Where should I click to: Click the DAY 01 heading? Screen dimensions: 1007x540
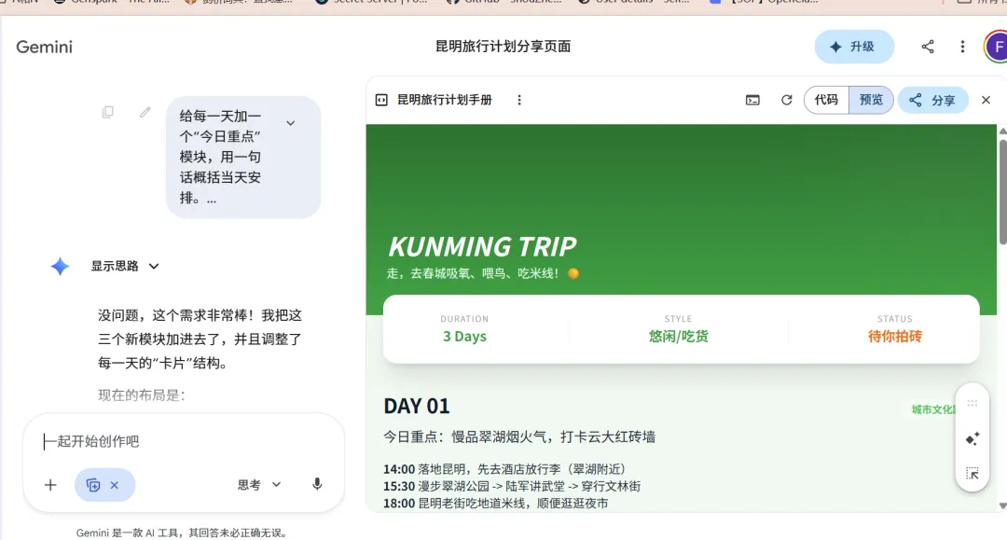(x=417, y=406)
